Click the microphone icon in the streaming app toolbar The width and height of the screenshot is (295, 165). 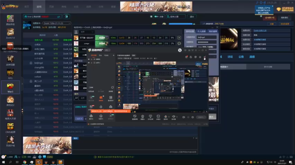coord(166,117)
